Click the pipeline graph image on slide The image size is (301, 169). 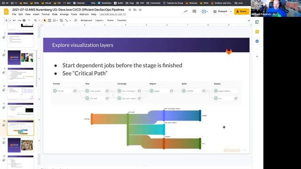tap(146, 93)
